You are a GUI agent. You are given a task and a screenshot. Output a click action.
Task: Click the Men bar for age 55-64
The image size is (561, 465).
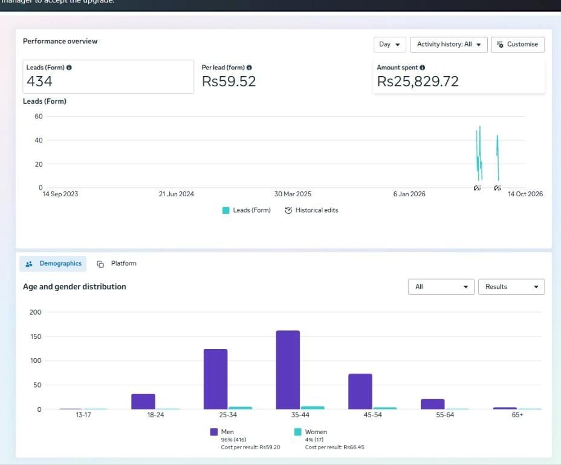[x=433, y=404]
